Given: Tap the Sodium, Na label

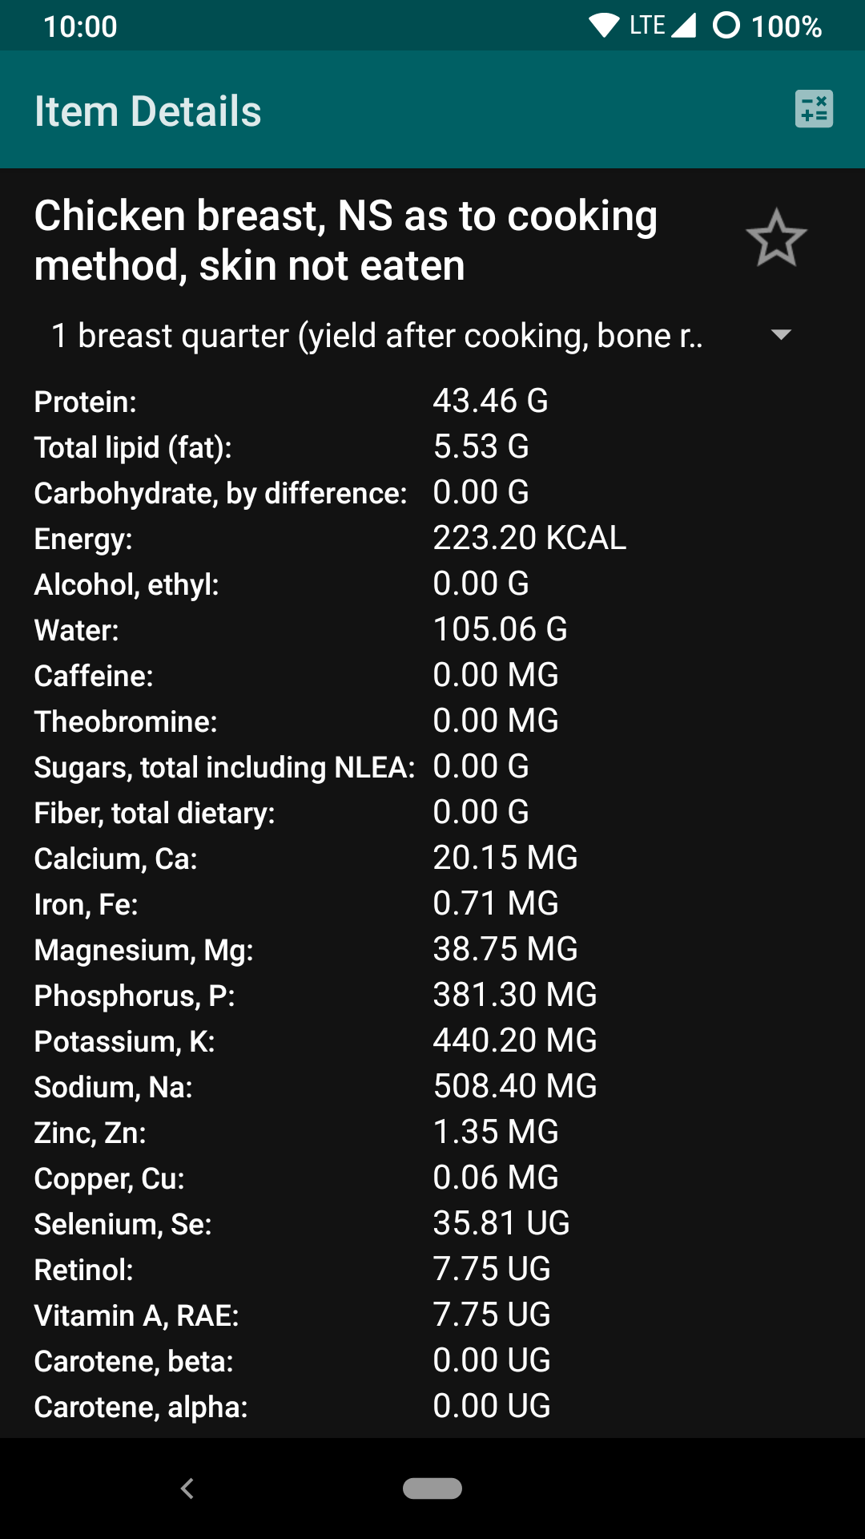Looking at the screenshot, I should coord(113,1087).
